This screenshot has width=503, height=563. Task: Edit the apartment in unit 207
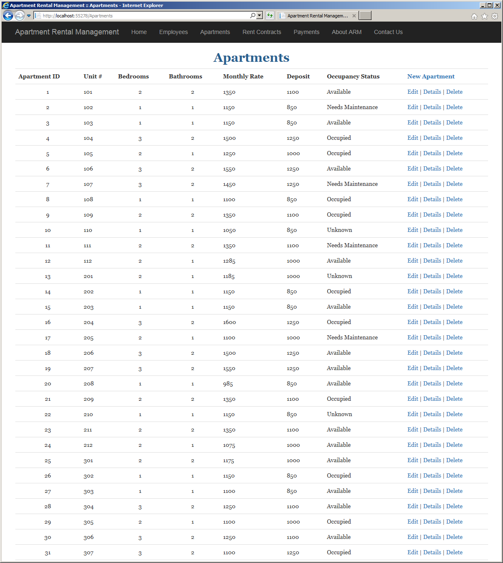click(x=413, y=368)
